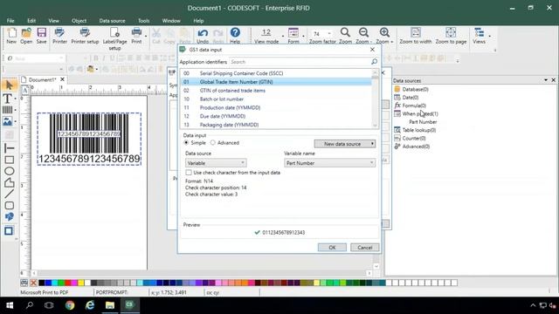The height and width of the screenshot is (314, 559).
Task: Click Zoom to width
Action: click(x=416, y=36)
